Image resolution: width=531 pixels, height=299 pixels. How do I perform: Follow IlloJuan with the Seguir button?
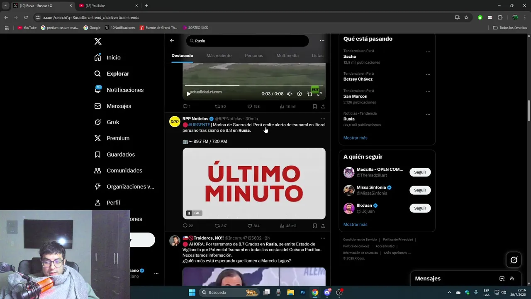point(420,208)
